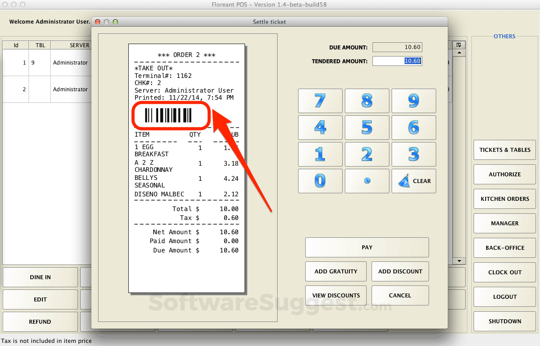Open TICKETS & TABLES
This screenshot has height=346, width=540.
[x=504, y=150]
